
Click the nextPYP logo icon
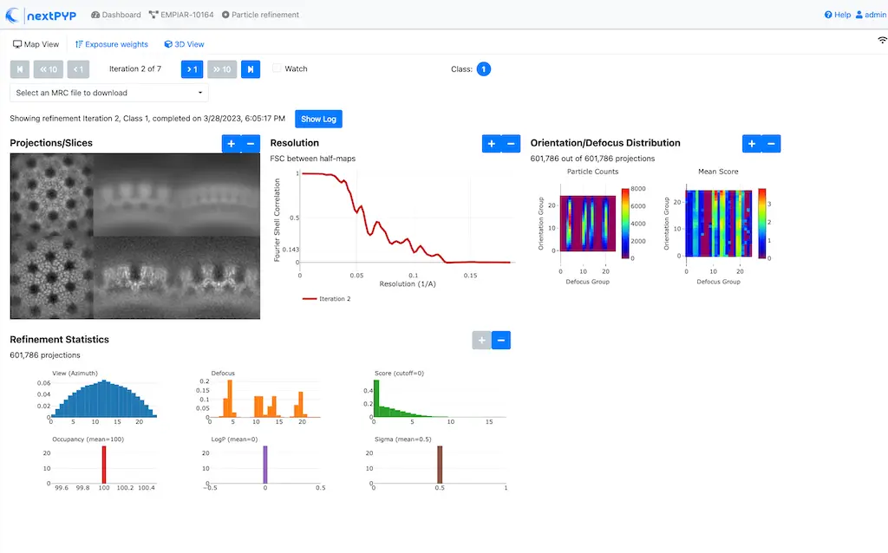click(13, 15)
